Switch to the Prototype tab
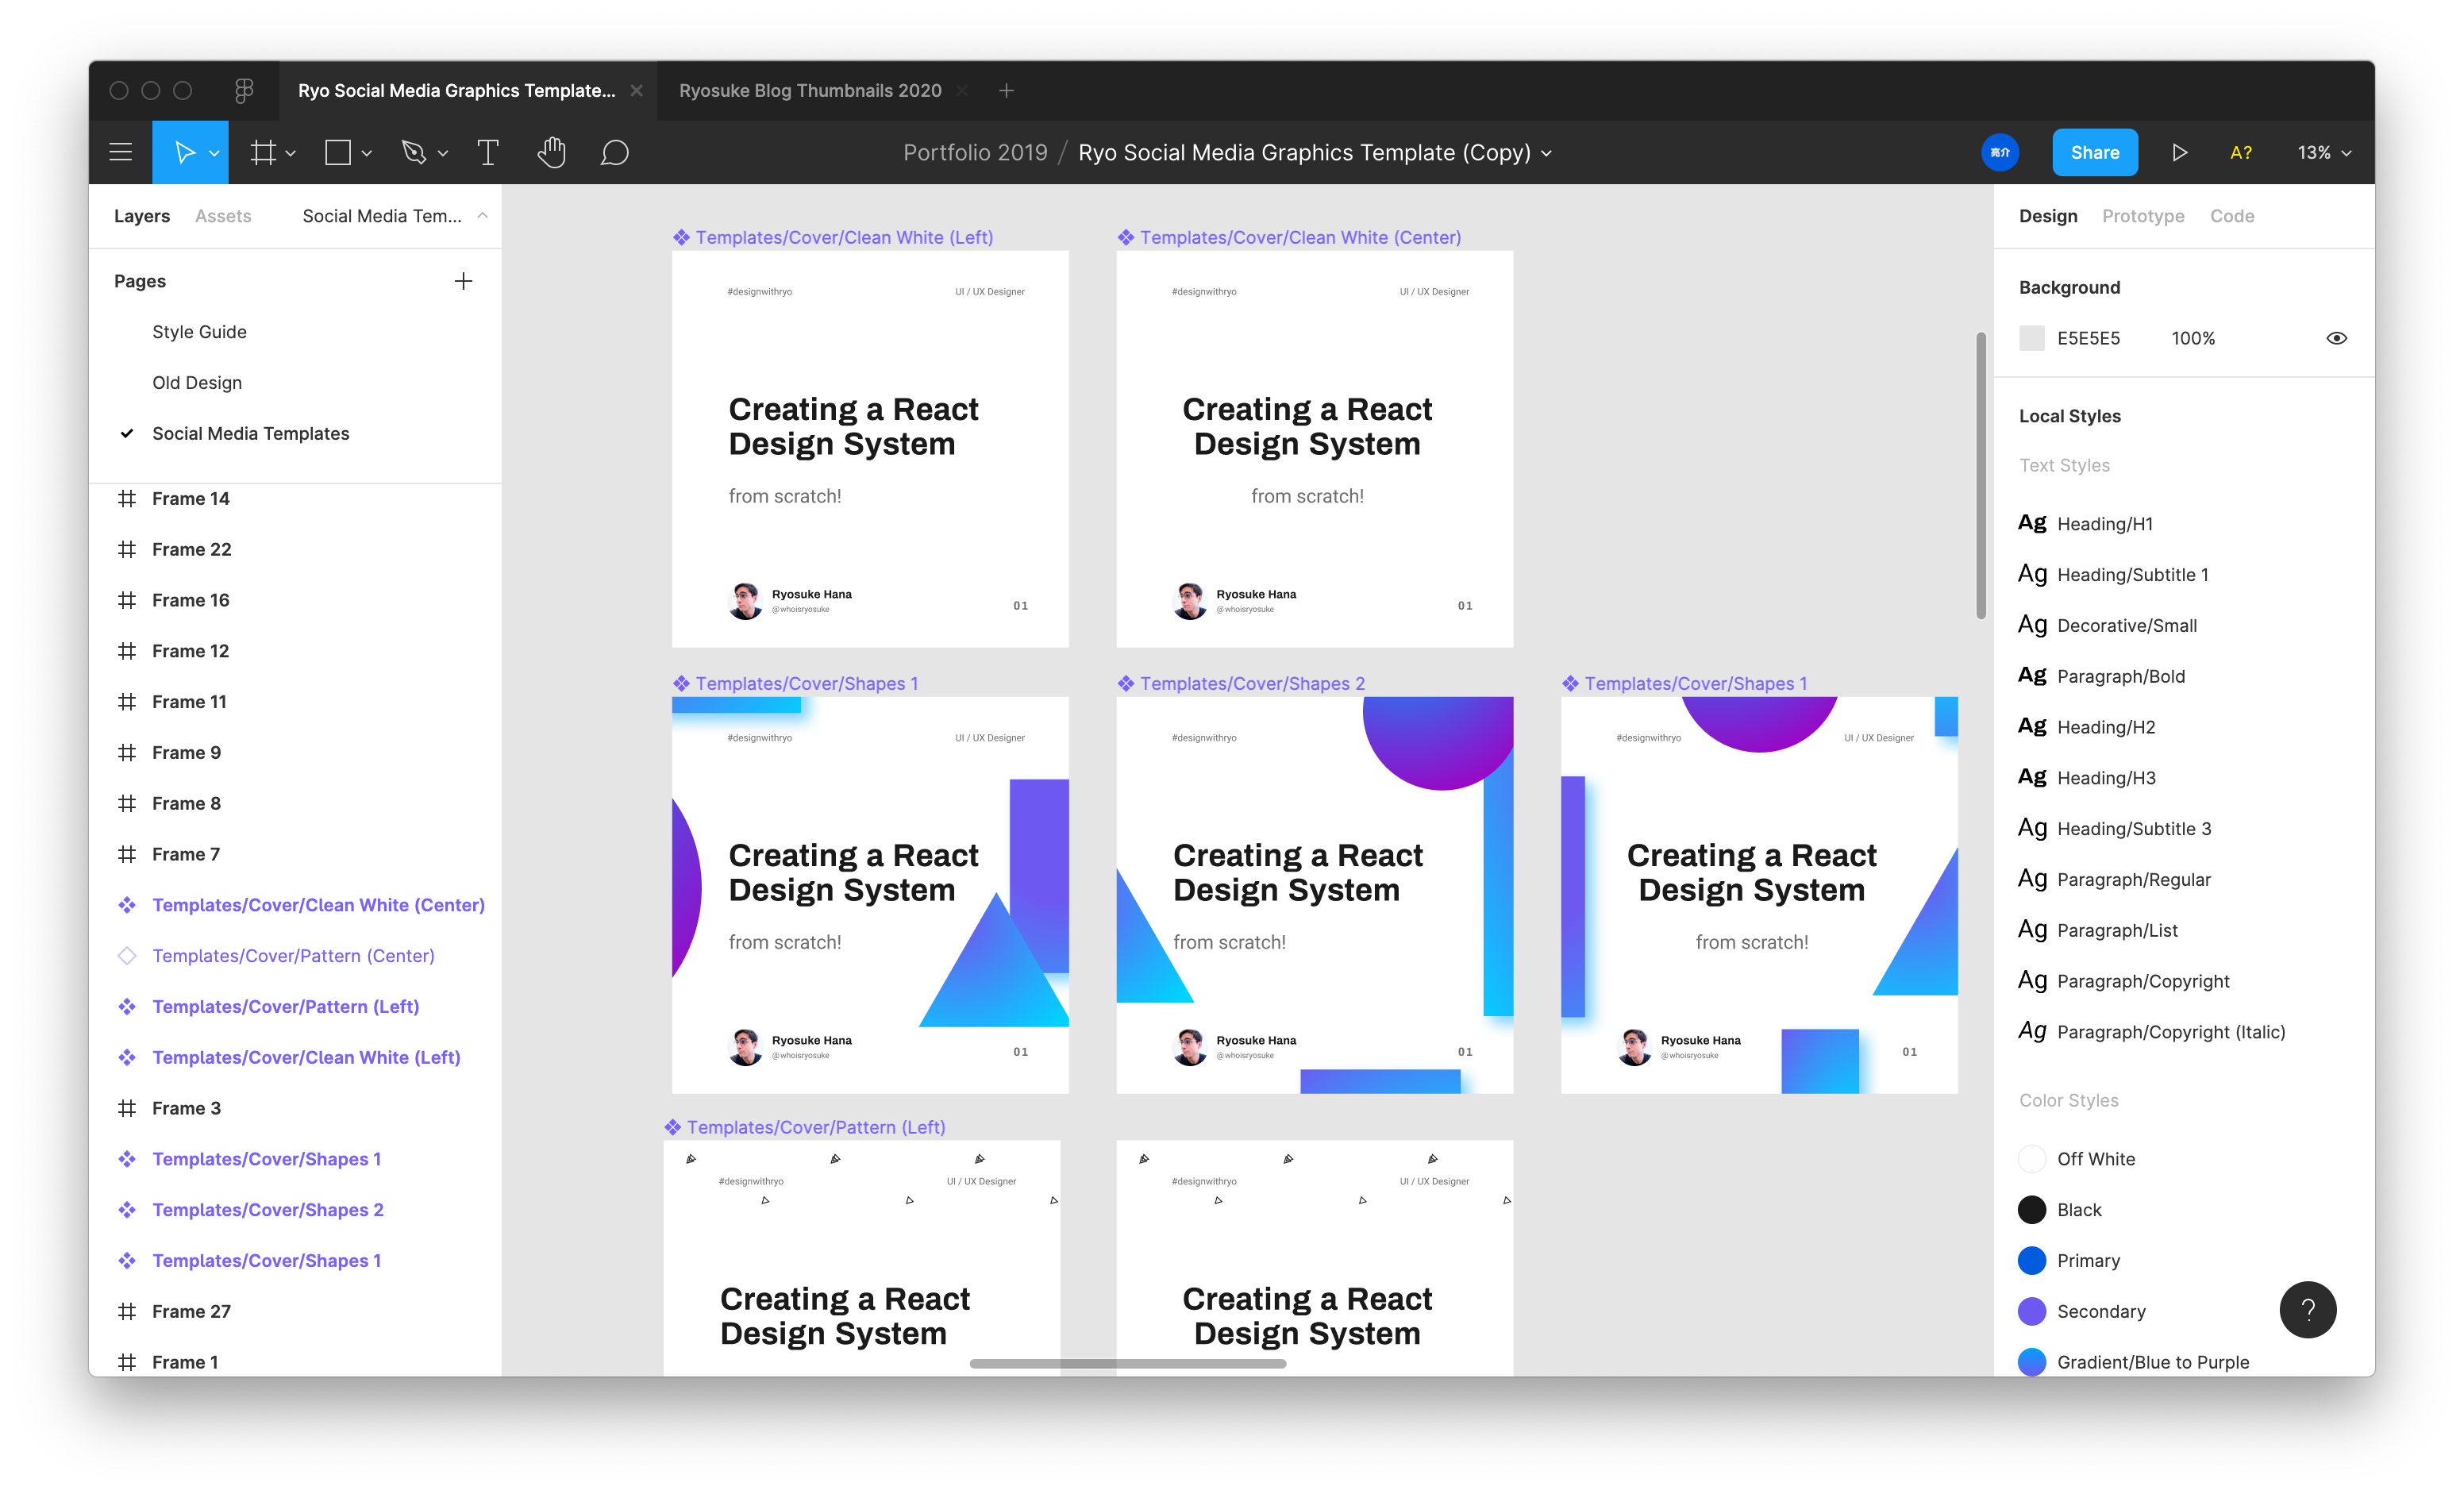The width and height of the screenshot is (2464, 1494). (2143, 215)
